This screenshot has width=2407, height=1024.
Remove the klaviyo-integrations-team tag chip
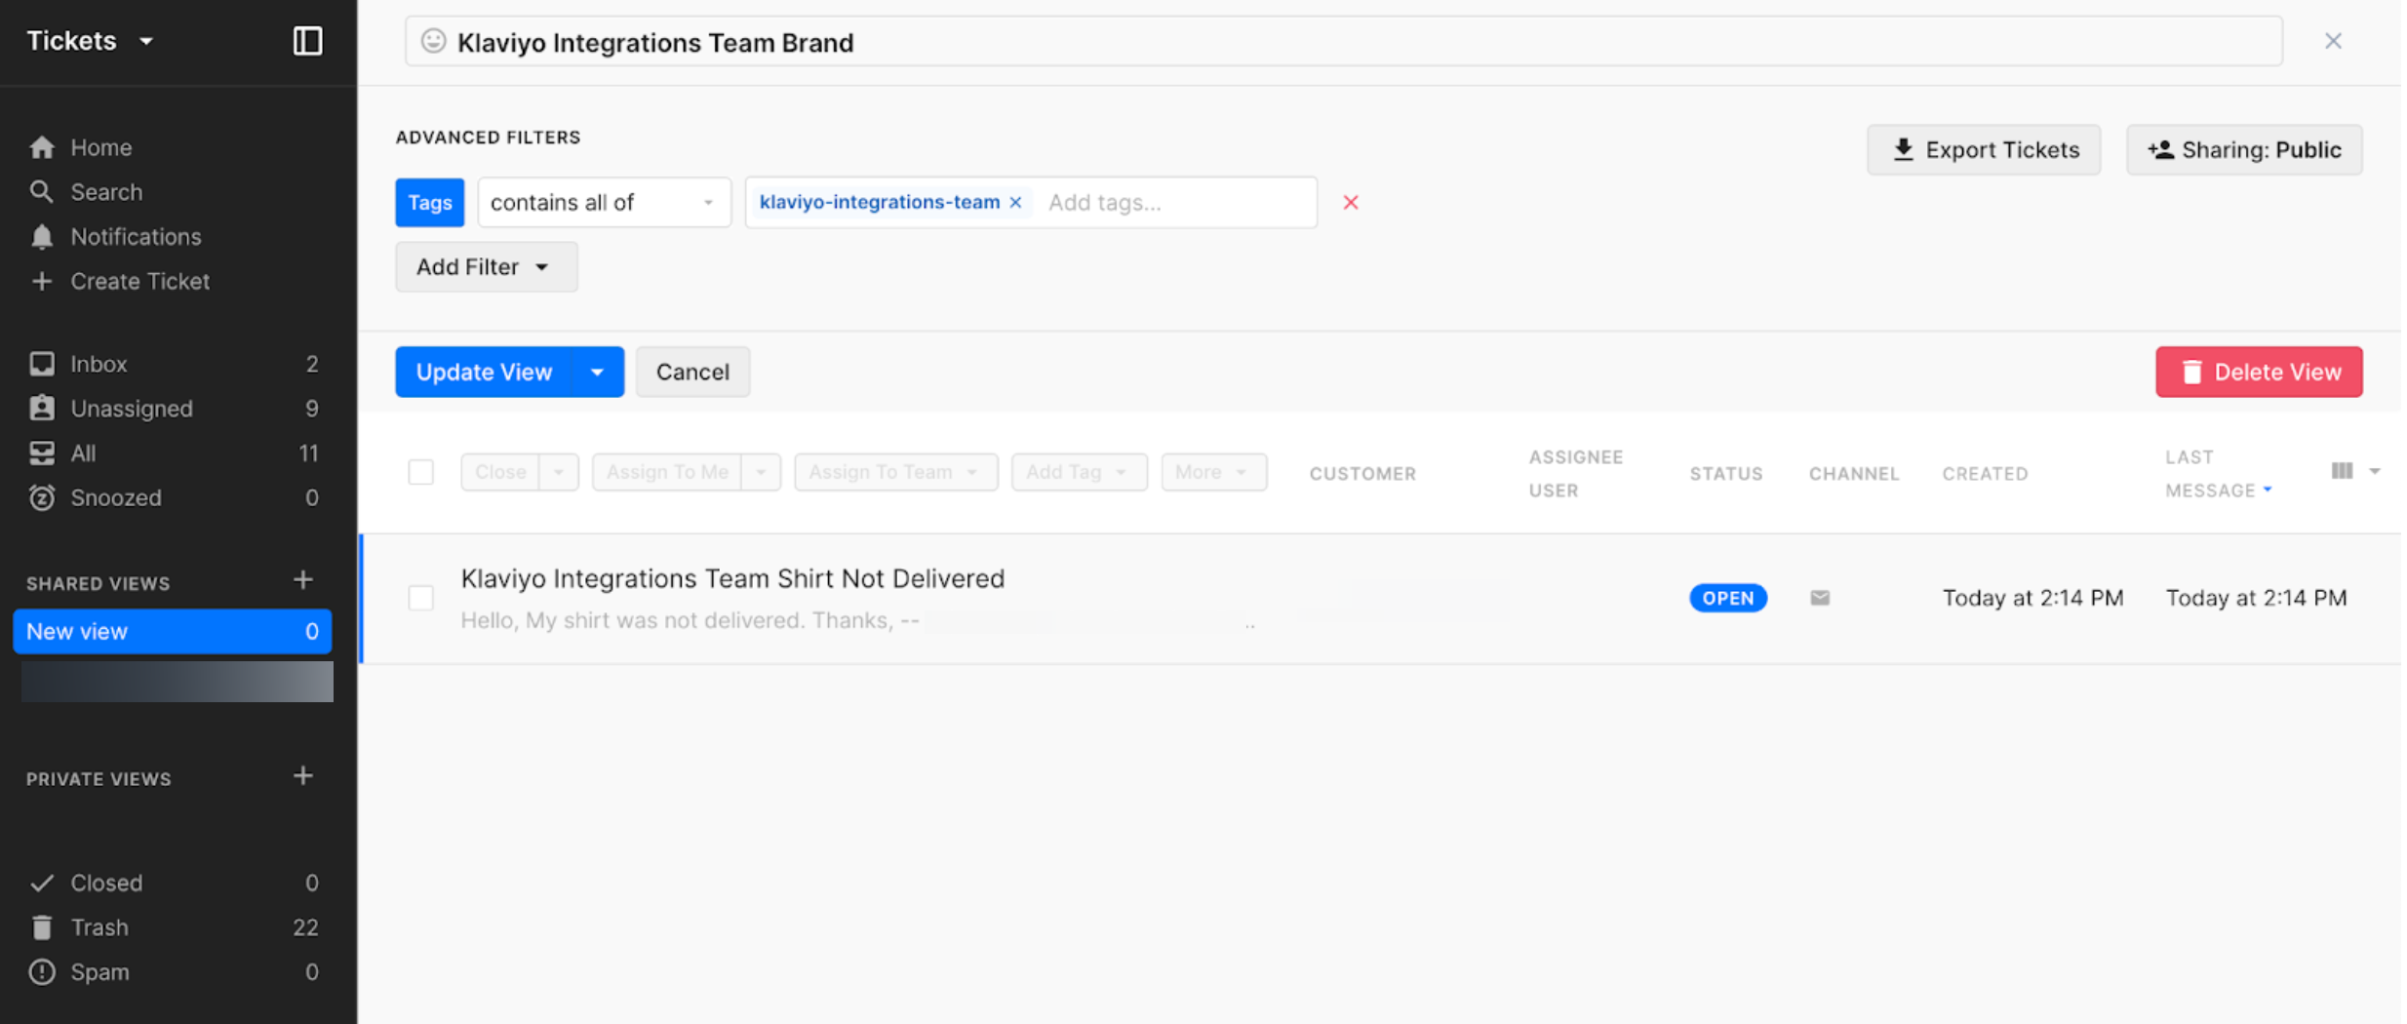click(1015, 202)
